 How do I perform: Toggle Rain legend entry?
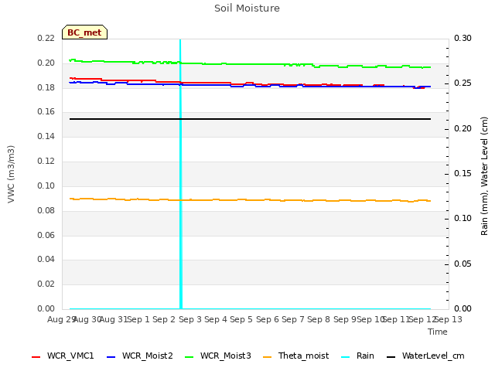pyautogui.click(x=357, y=356)
